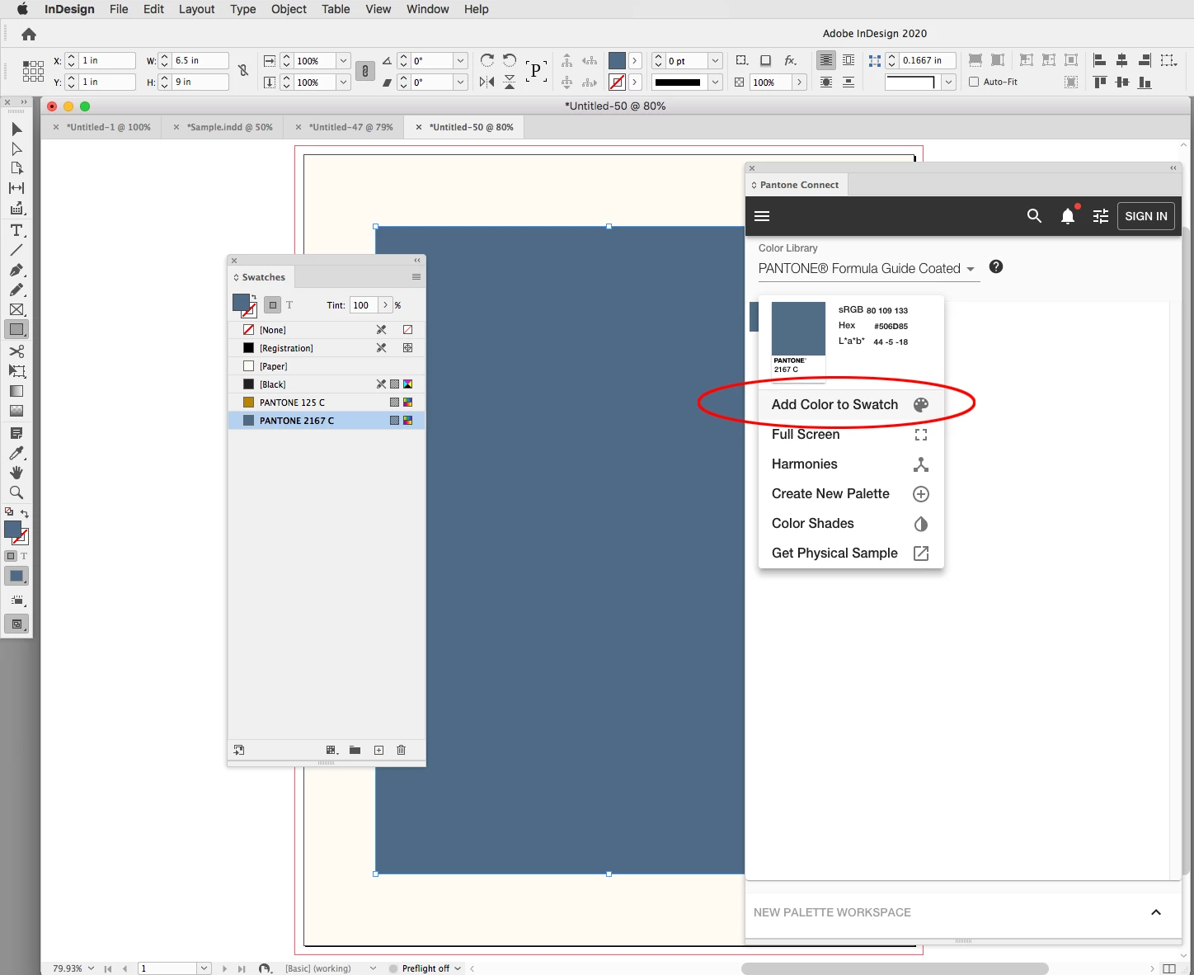Swap fill and stroke in toolbox
Viewport: 1194px width, 975px height.
click(x=25, y=513)
